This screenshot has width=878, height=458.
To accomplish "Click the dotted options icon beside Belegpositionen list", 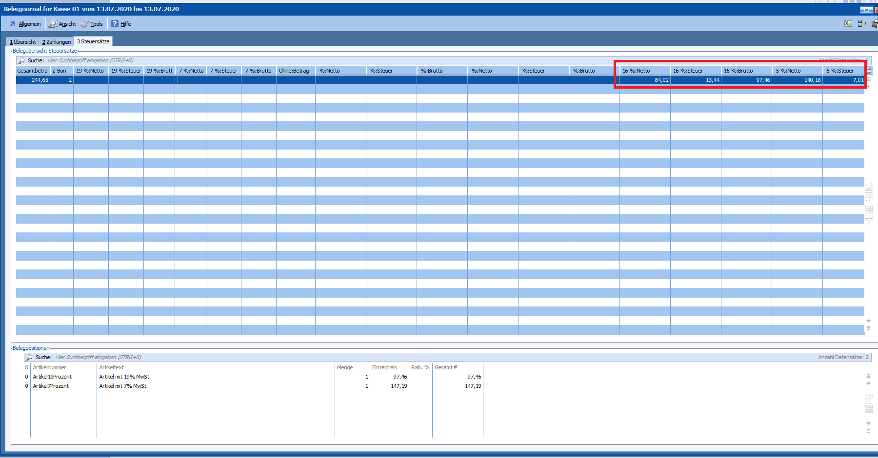I will pyautogui.click(x=868, y=398).
